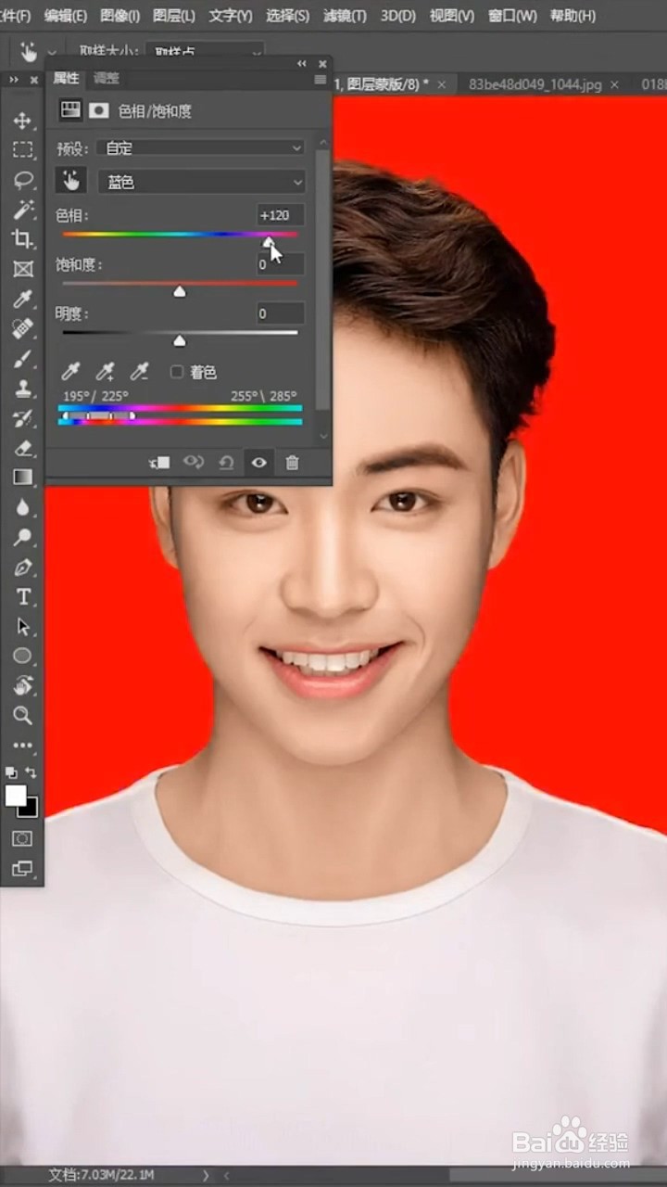
Task: Select the Dodge tool
Action: pyautogui.click(x=22, y=537)
